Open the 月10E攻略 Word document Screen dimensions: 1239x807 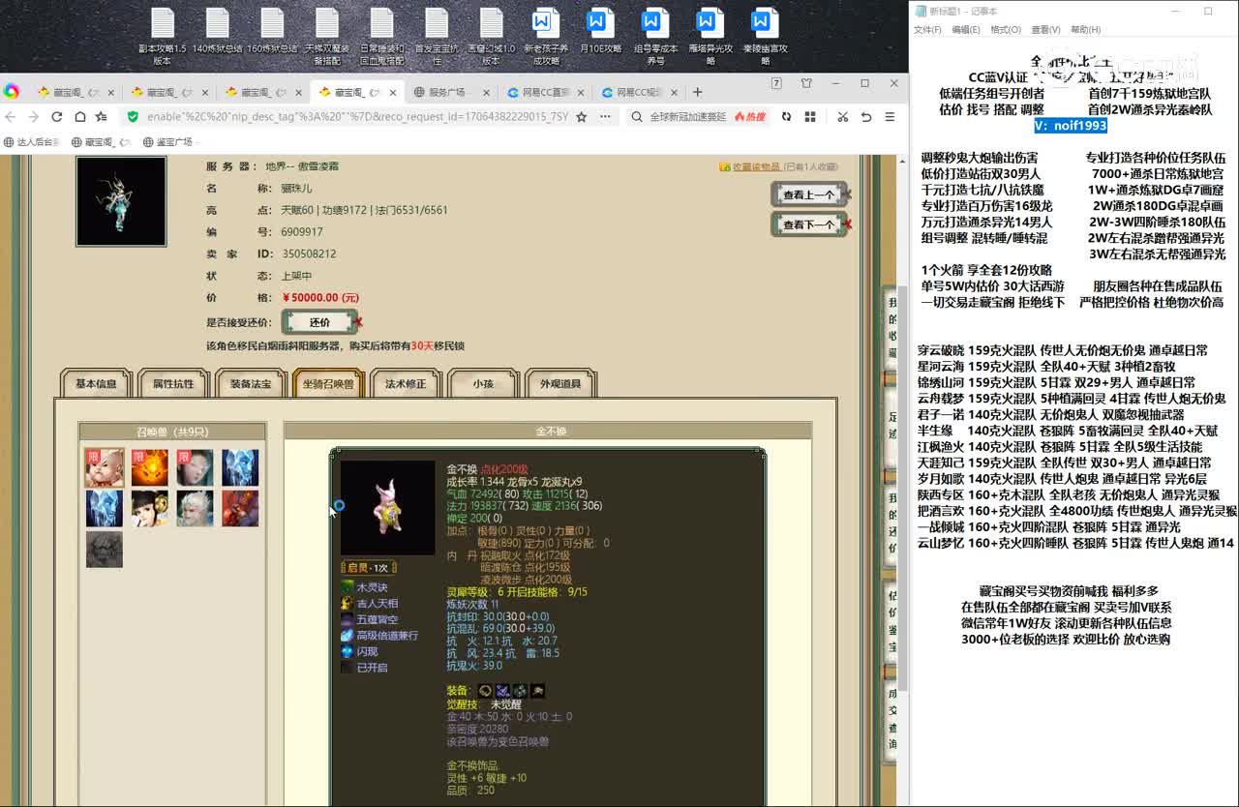(600, 31)
